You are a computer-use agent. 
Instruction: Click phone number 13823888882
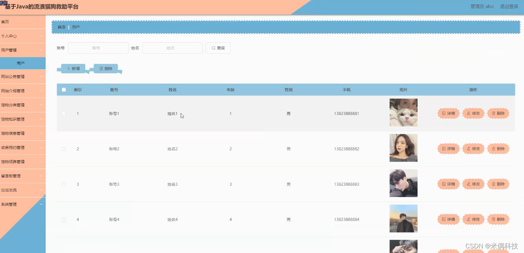click(x=347, y=149)
